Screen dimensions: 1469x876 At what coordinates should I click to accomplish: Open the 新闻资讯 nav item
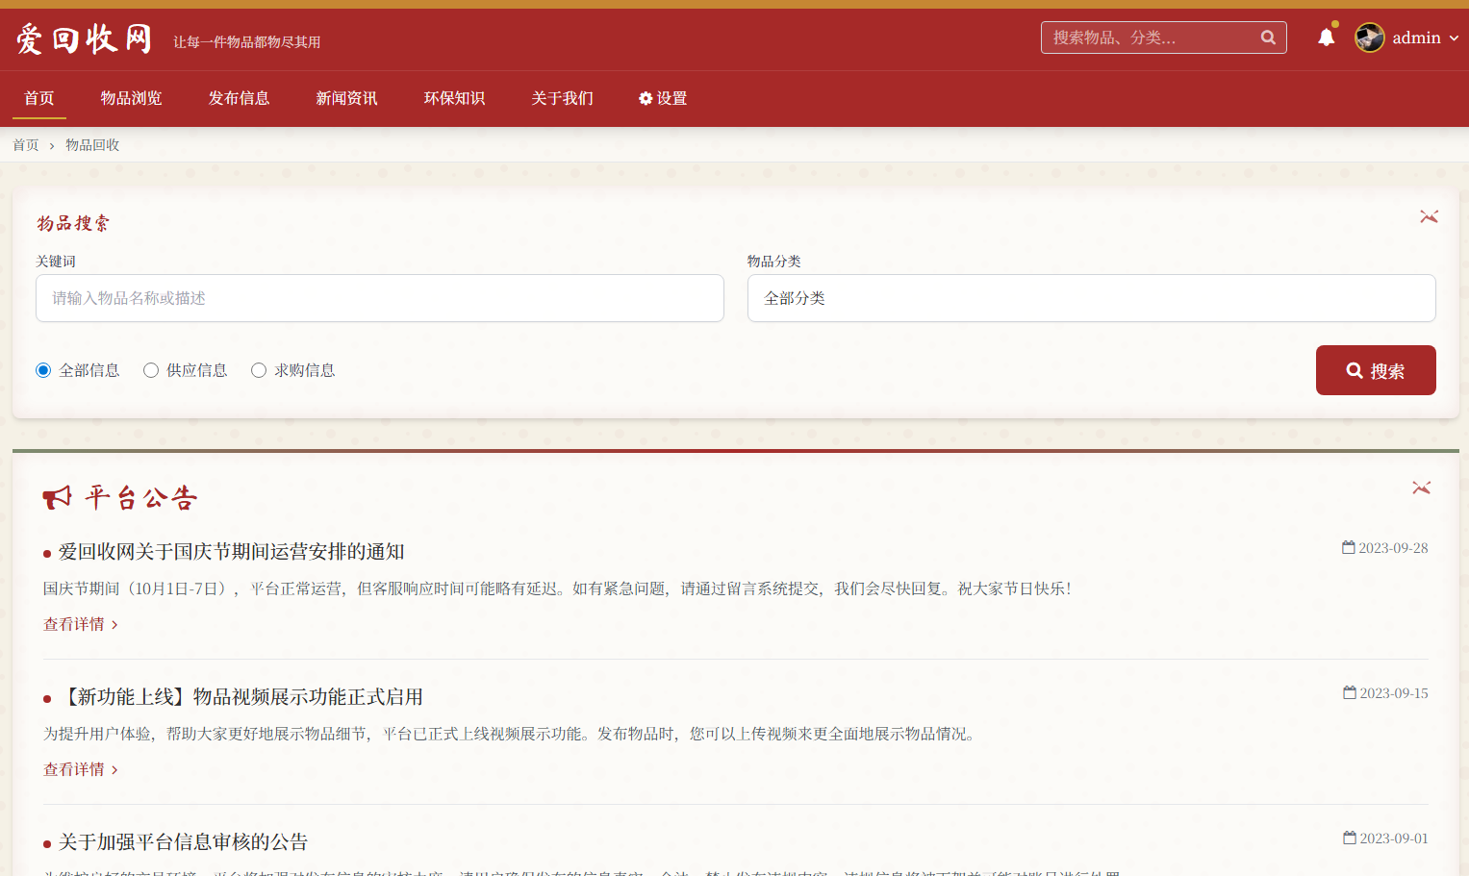[347, 98]
